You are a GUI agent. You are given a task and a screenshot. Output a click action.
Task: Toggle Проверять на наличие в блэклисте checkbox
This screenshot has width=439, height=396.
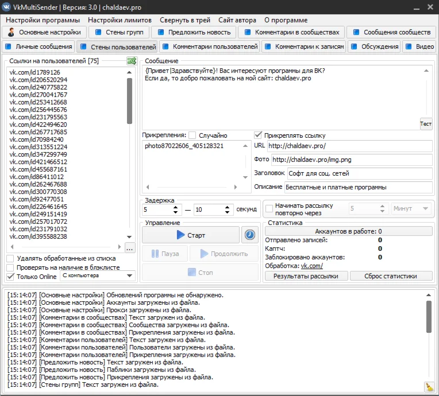click(x=10, y=268)
